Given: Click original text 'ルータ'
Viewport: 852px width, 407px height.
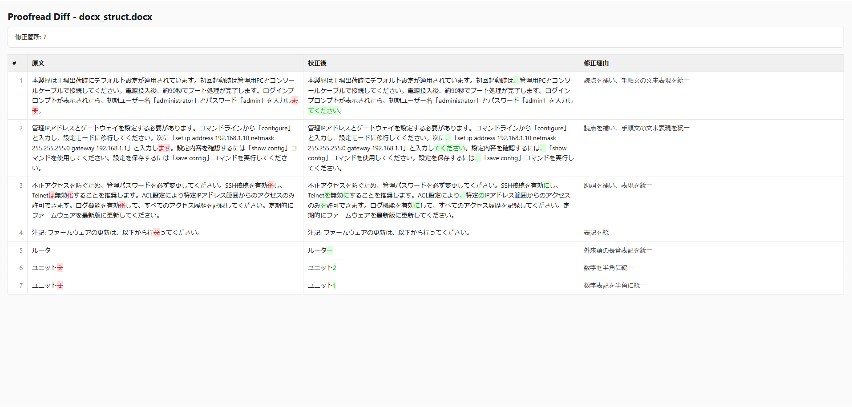Looking at the screenshot, I should [41, 250].
